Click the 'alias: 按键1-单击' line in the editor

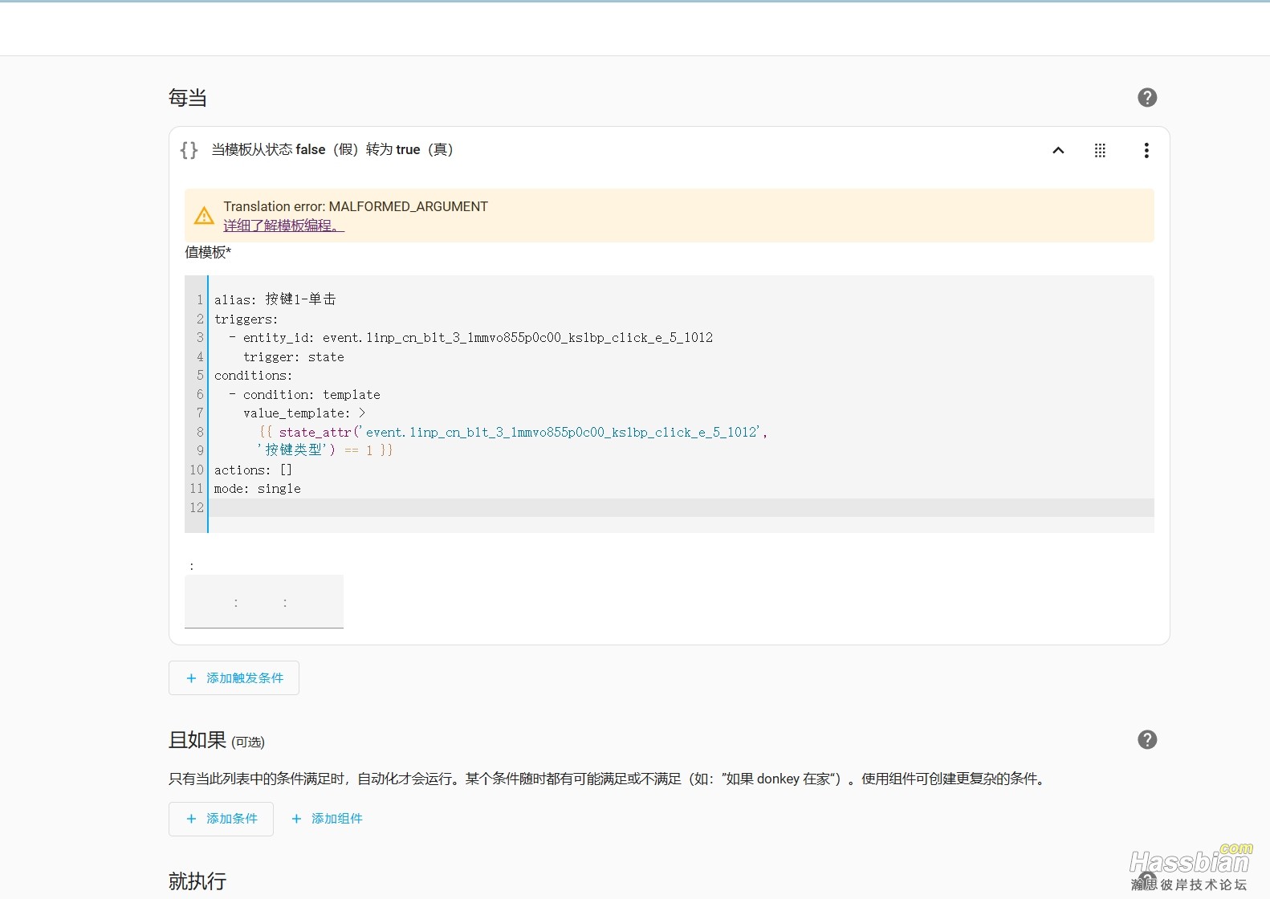click(x=275, y=299)
